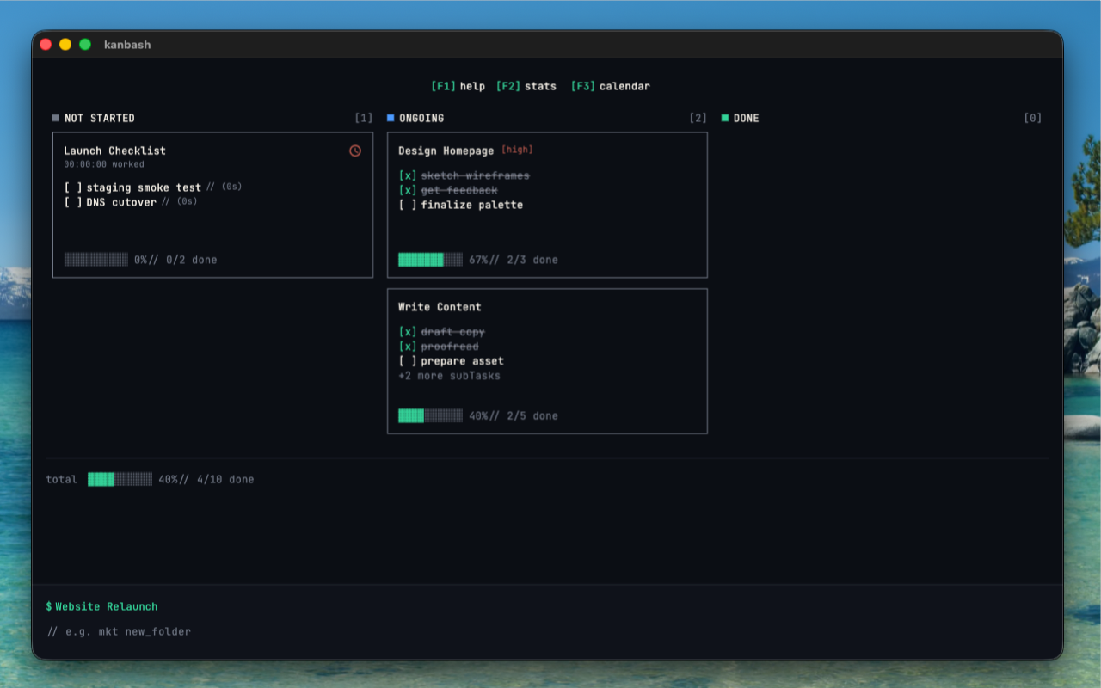Open the Design Homepage card title
This screenshot has width=1101, height=688.
click(446, 150)
